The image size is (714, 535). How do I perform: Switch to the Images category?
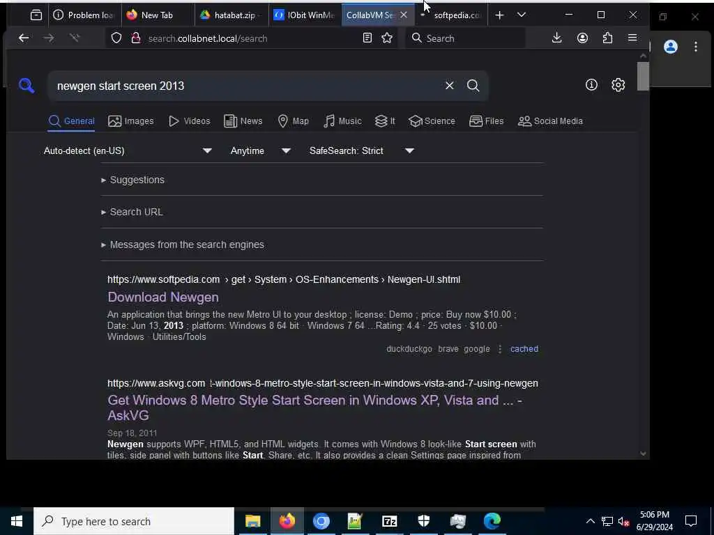click(x=130, y=121)
